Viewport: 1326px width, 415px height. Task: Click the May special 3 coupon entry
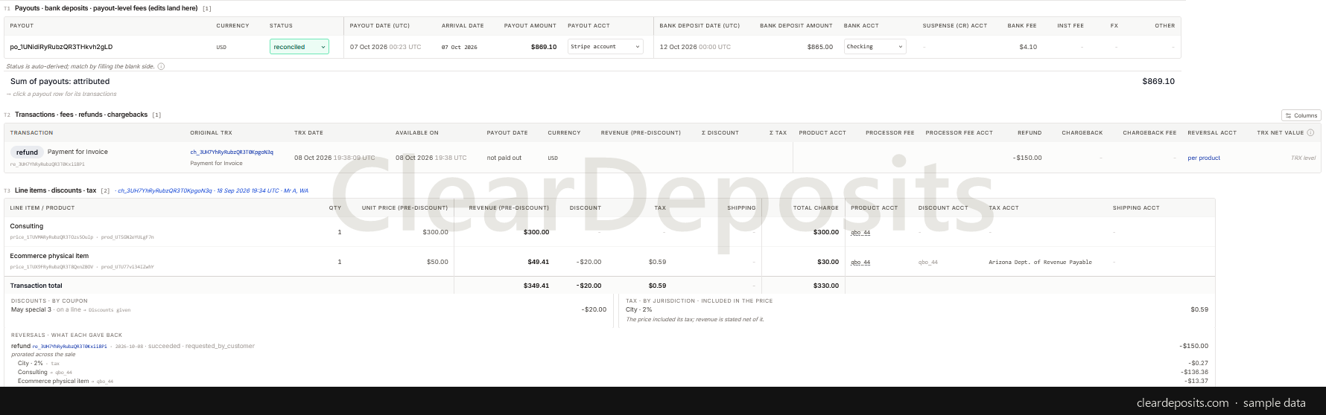tap(31, 309)
